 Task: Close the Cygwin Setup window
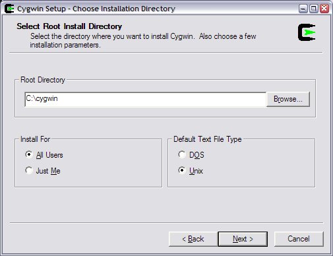324,9
